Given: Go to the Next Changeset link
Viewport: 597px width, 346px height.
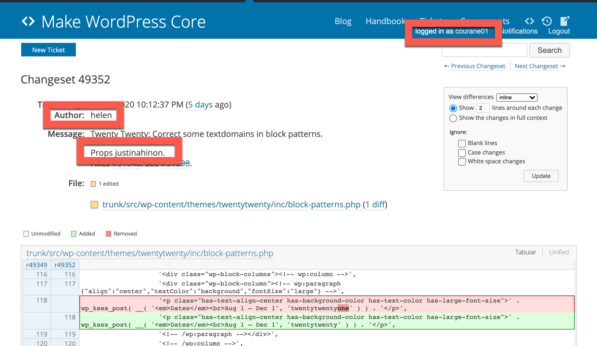Looking at the screenshot, I should (536, 66).
